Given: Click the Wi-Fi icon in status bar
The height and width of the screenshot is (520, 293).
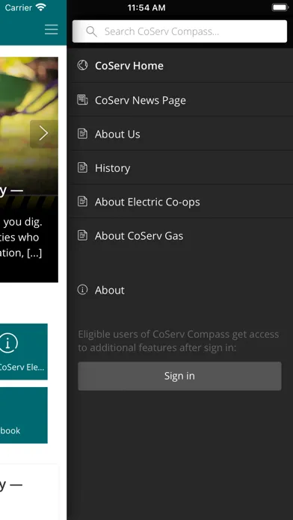Looking at the screenshot, I should (41, 7).
